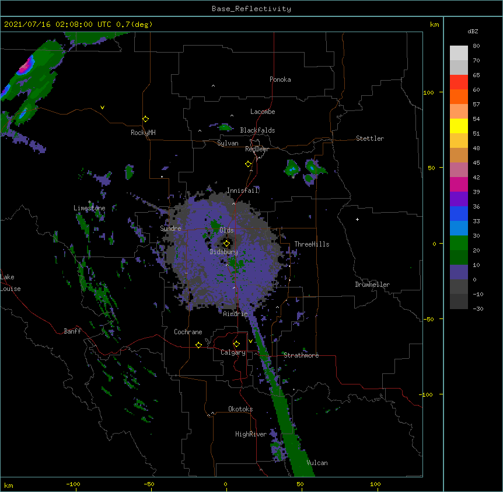503x492 pixels.
Task: Click the Blackfalds city label
Action: click(x=257, y=130)
